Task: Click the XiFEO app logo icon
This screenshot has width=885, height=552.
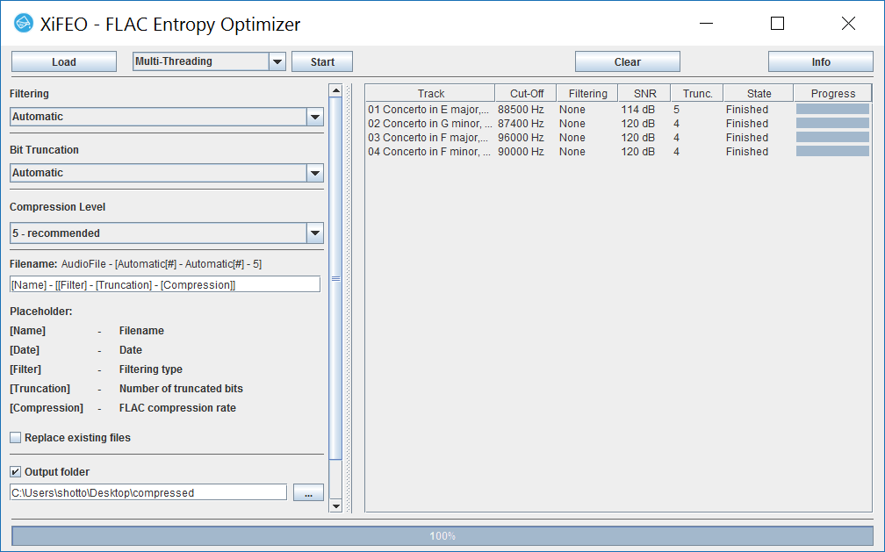Action: tap(24, 25)
